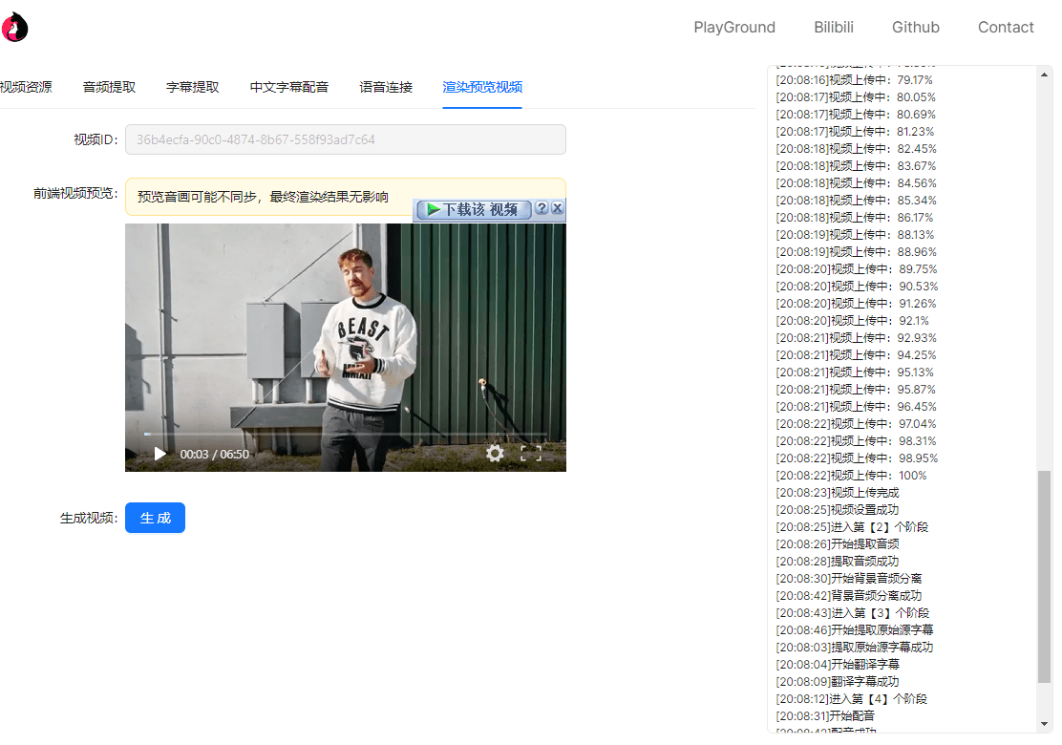Go to the 字幕提取 tab
This screenshot has height=745, width=1062.
click(x=192, y=87)
